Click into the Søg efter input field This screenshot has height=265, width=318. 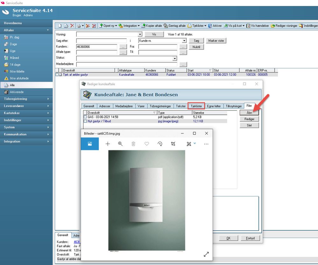[102, 41]
